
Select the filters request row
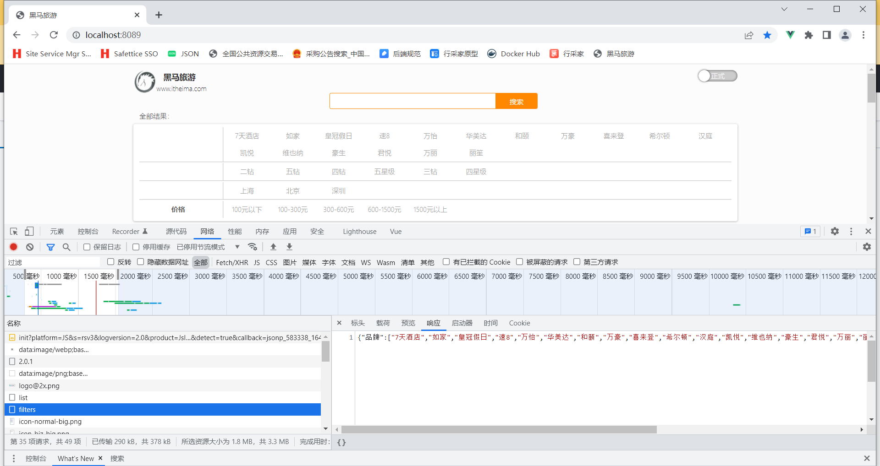[x=163, y=409]
